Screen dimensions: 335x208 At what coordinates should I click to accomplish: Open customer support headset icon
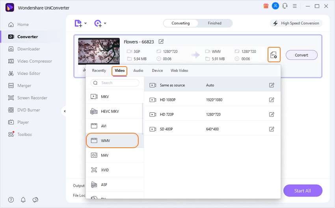click(285, 6)
